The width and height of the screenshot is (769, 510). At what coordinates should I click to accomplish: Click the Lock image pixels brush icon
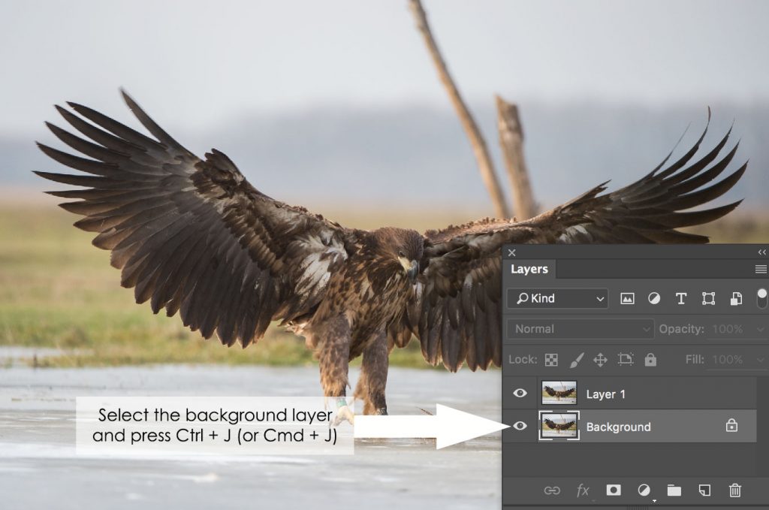(x=575, y=360)
